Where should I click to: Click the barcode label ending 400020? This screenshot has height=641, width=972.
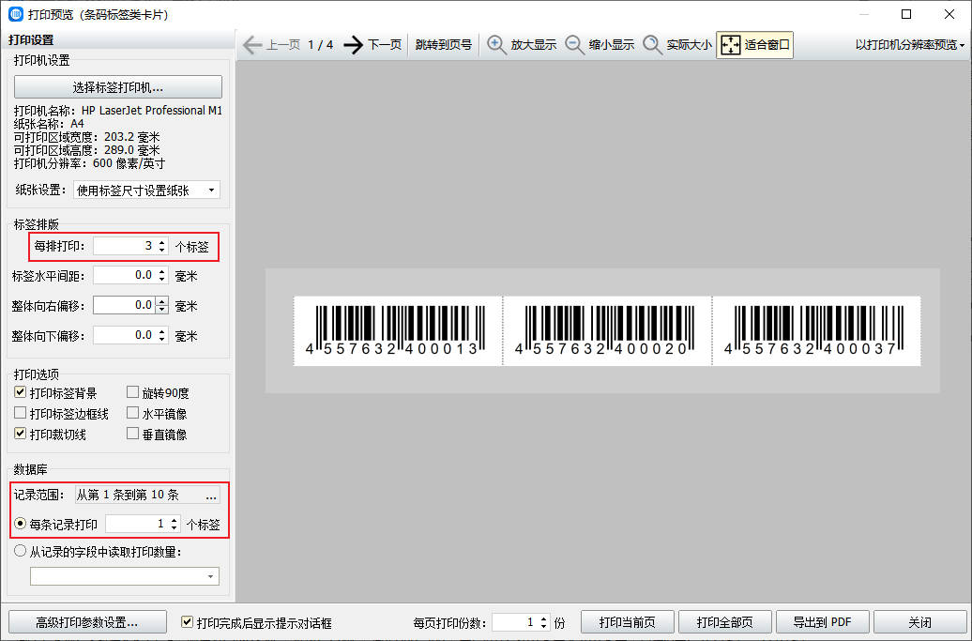tap(607, 330)
